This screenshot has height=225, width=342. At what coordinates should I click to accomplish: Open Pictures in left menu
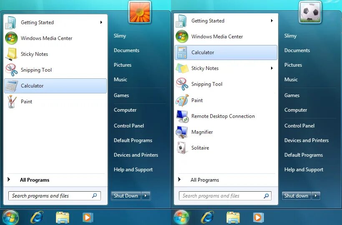tap(123, 65)
